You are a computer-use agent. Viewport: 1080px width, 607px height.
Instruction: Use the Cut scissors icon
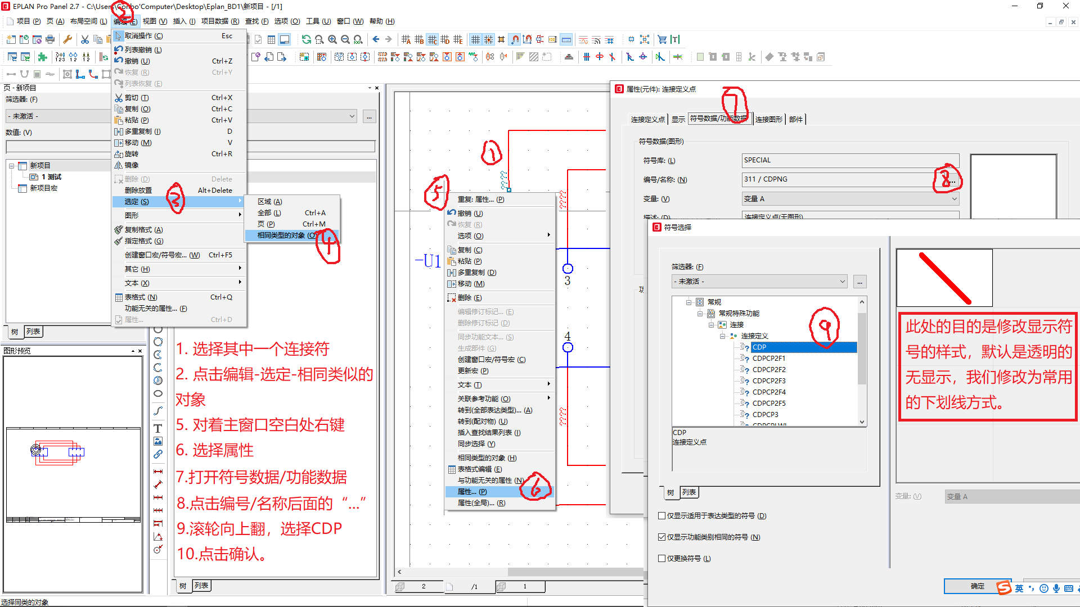pos(85,39)
